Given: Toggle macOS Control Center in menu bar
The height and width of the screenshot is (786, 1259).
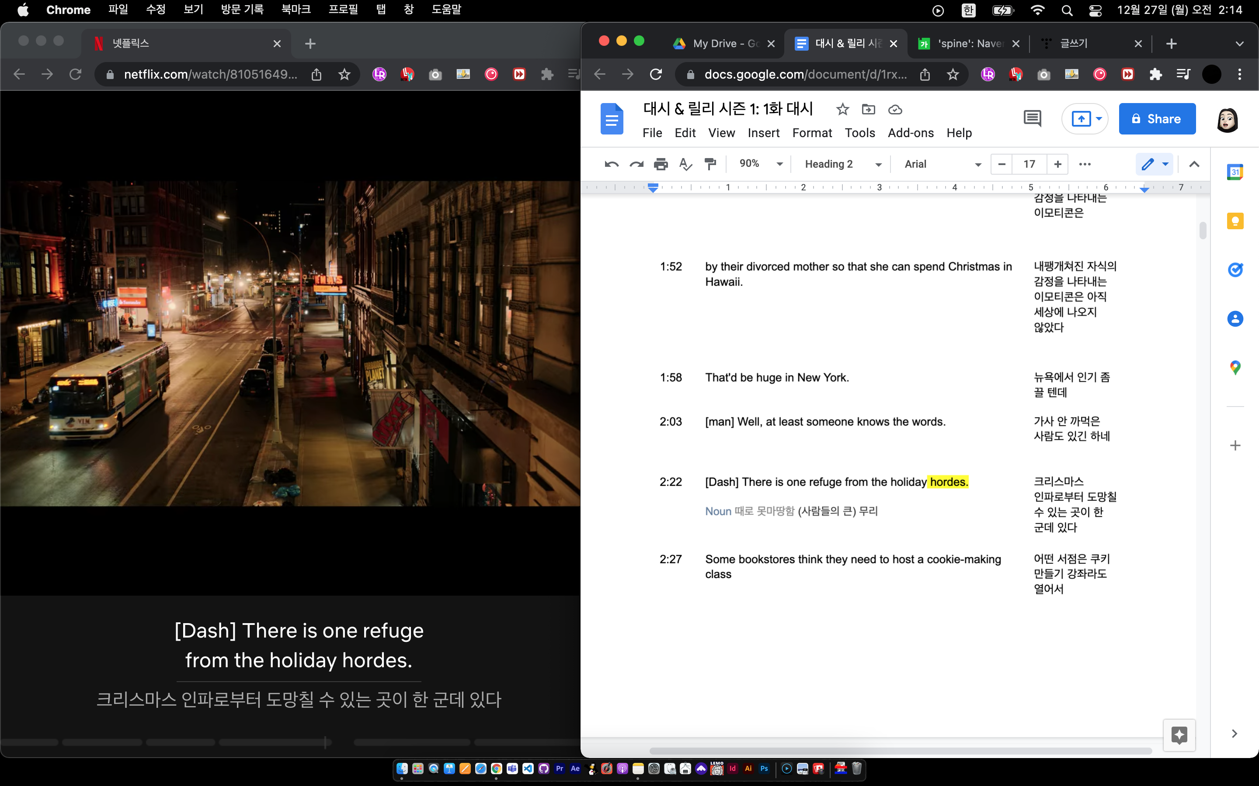Looking at the screenshot, I should [1095, 10].
